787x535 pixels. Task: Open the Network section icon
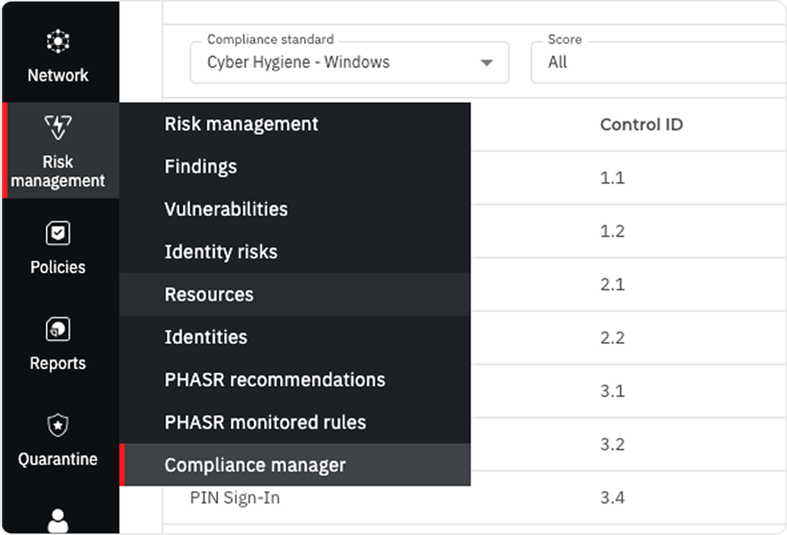point(58,41)
